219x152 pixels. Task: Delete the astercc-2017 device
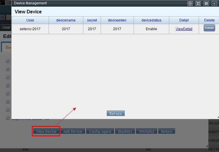209,28
